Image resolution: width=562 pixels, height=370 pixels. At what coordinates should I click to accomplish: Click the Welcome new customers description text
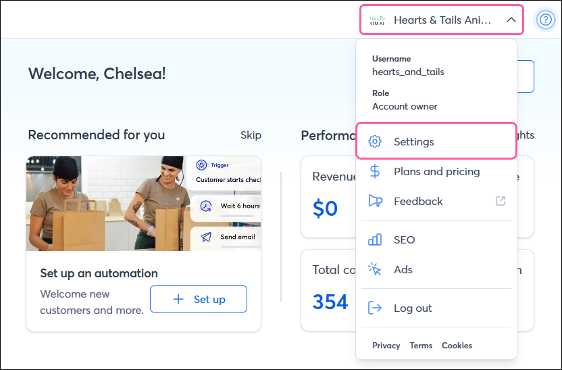(92, 302)
